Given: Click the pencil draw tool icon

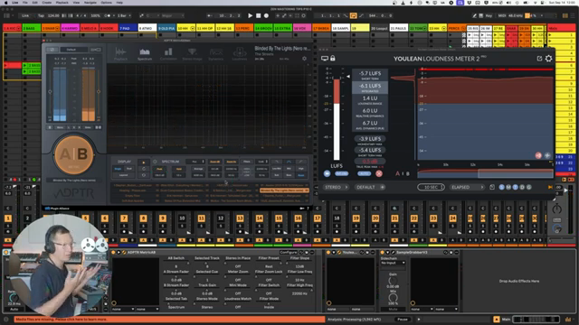Looking at the screenshot, I should tap(474, 16).
